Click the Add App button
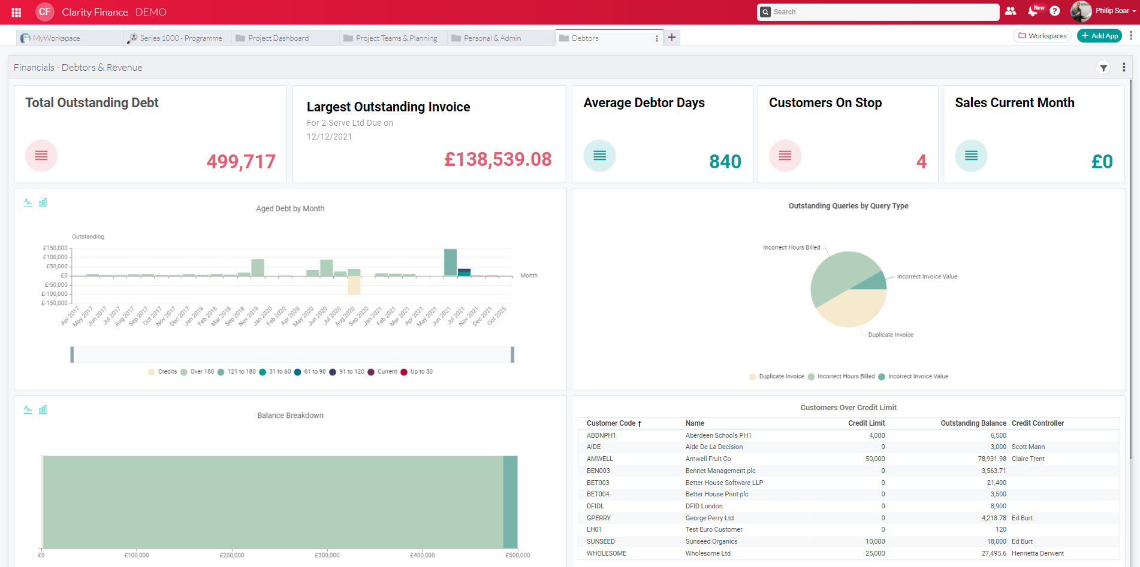The width and height of the screenshot is (1140, 567). tap(1099, 35)
